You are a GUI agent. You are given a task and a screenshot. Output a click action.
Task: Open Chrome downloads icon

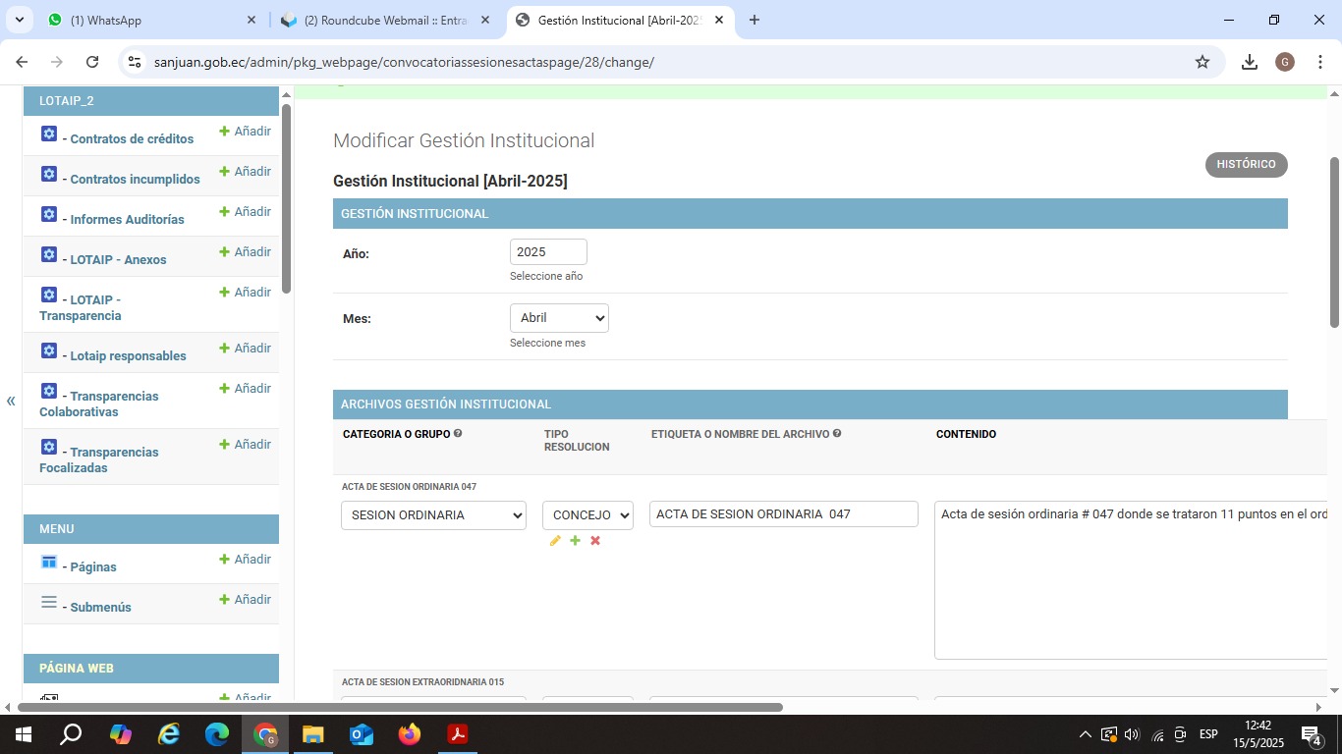pos(1249,62)
